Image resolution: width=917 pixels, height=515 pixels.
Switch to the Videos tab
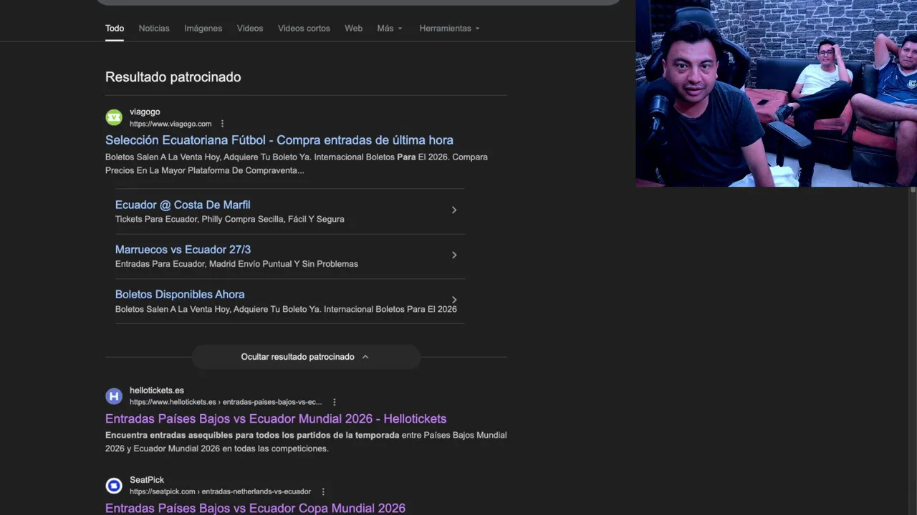pyautogui.click(x=250, y=29)
